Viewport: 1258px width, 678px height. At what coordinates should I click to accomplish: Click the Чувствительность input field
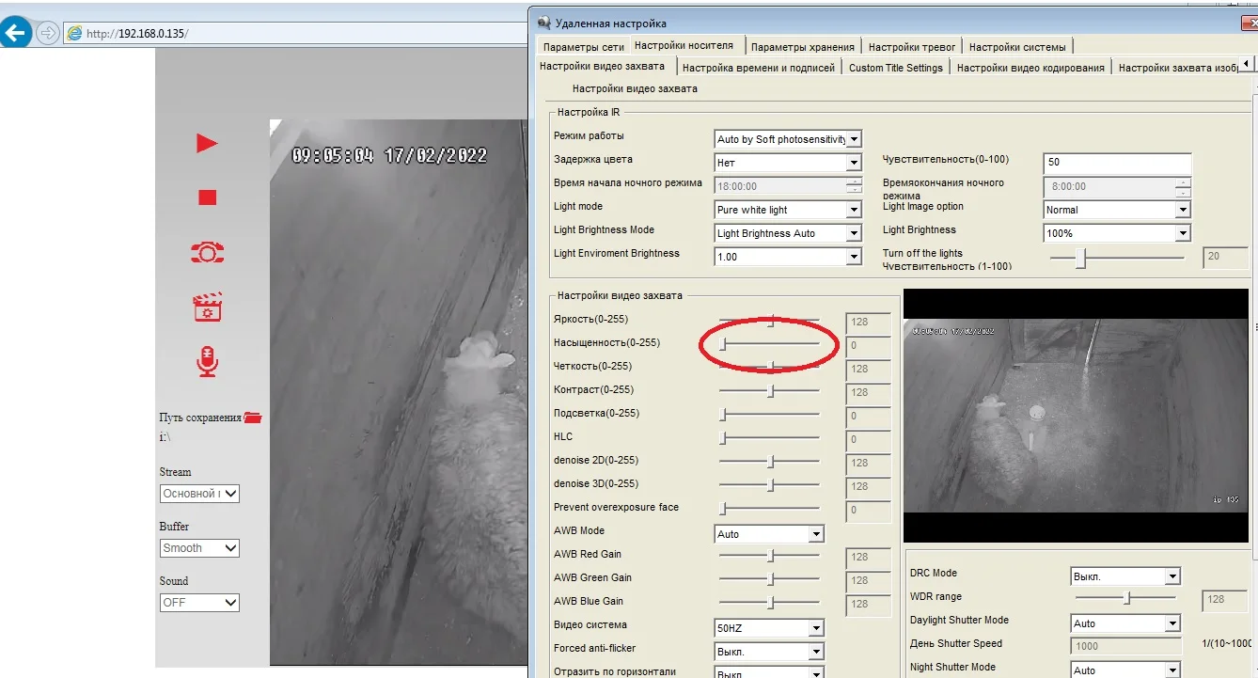point(1116,163)
